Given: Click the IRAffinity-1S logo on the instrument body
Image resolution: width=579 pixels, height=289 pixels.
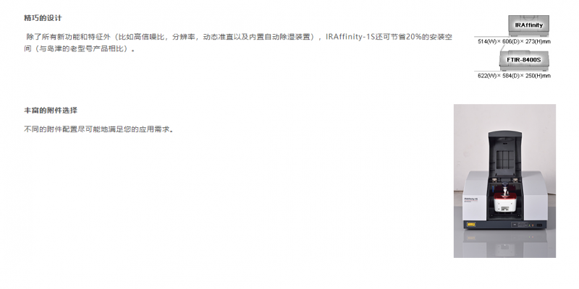Looking at the screenshot, I should (471, 199).
